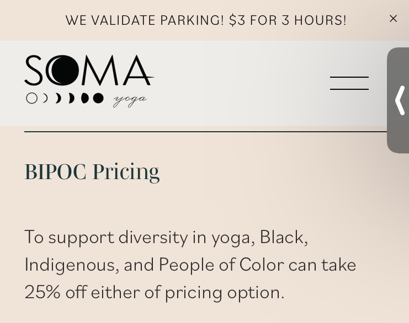Close the parking validation announcement banner

click(x=393, y=19)
